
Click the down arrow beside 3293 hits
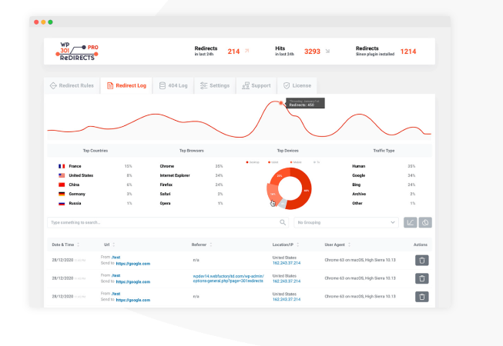327,51
